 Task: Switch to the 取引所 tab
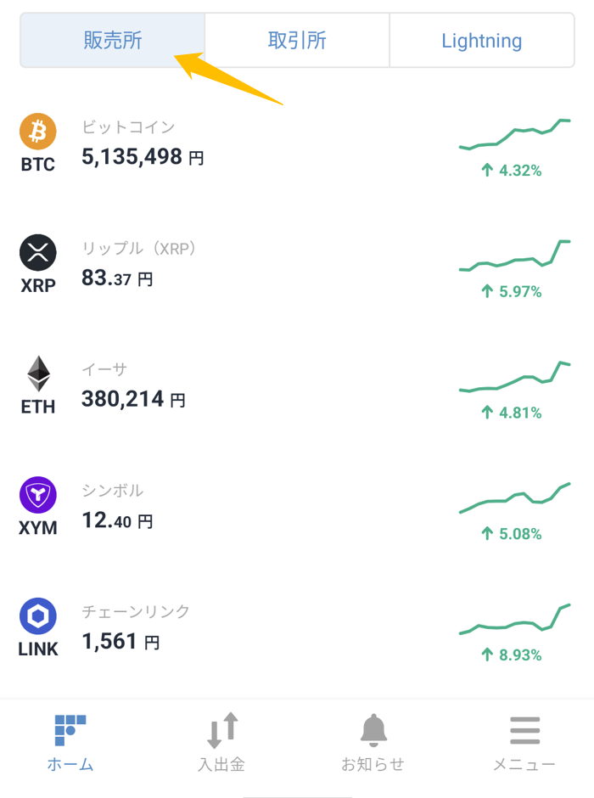coord(297,40)
